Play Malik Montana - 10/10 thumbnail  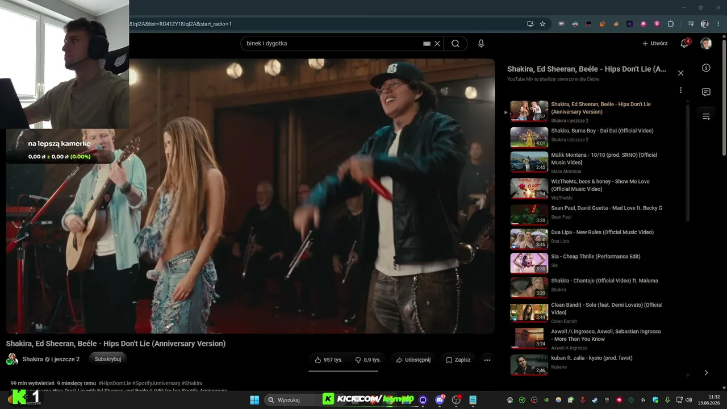click(x=529, y=161)
